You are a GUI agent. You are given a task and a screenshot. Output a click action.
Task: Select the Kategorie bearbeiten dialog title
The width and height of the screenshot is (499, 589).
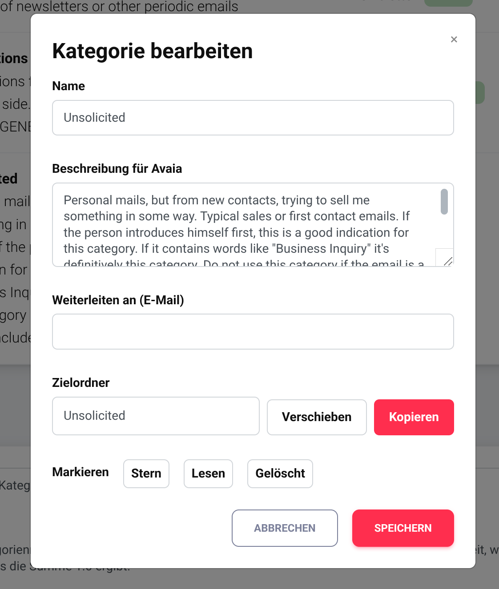coord(153,51)
